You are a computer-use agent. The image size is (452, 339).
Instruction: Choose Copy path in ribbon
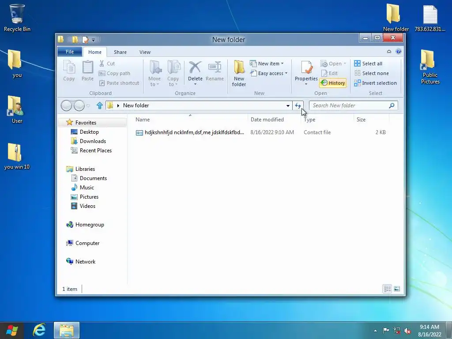pos(114,73)
